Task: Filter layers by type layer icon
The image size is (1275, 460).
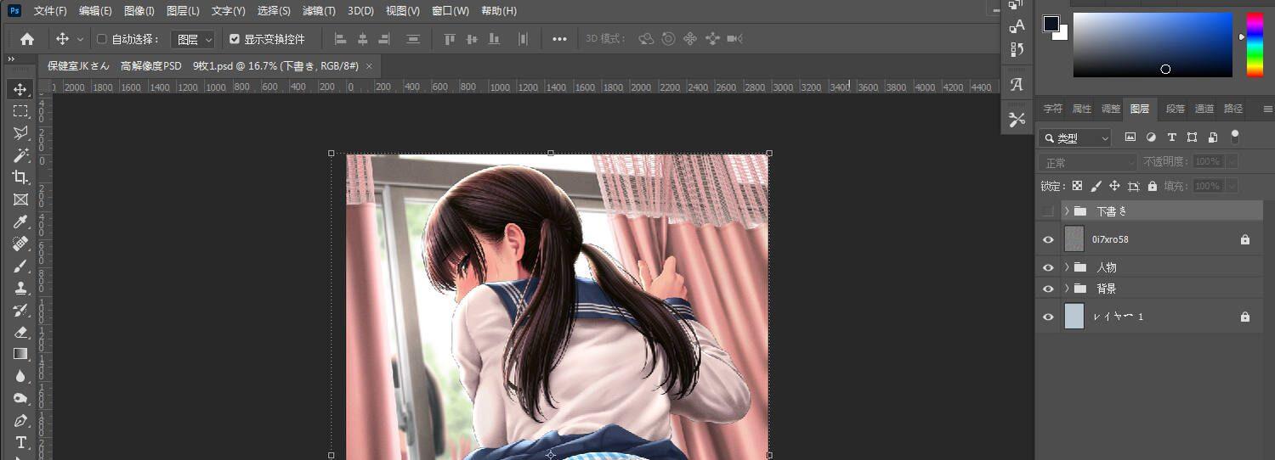Action: (1171, 137)
